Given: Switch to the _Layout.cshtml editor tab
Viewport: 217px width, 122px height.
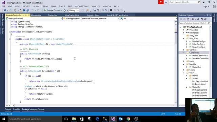Looking at the screenshot, I should [93, 15].
